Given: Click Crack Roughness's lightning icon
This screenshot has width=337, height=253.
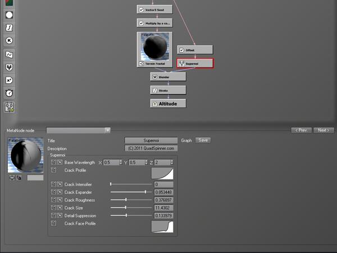Looking at the screenshot, I should 60,200.
